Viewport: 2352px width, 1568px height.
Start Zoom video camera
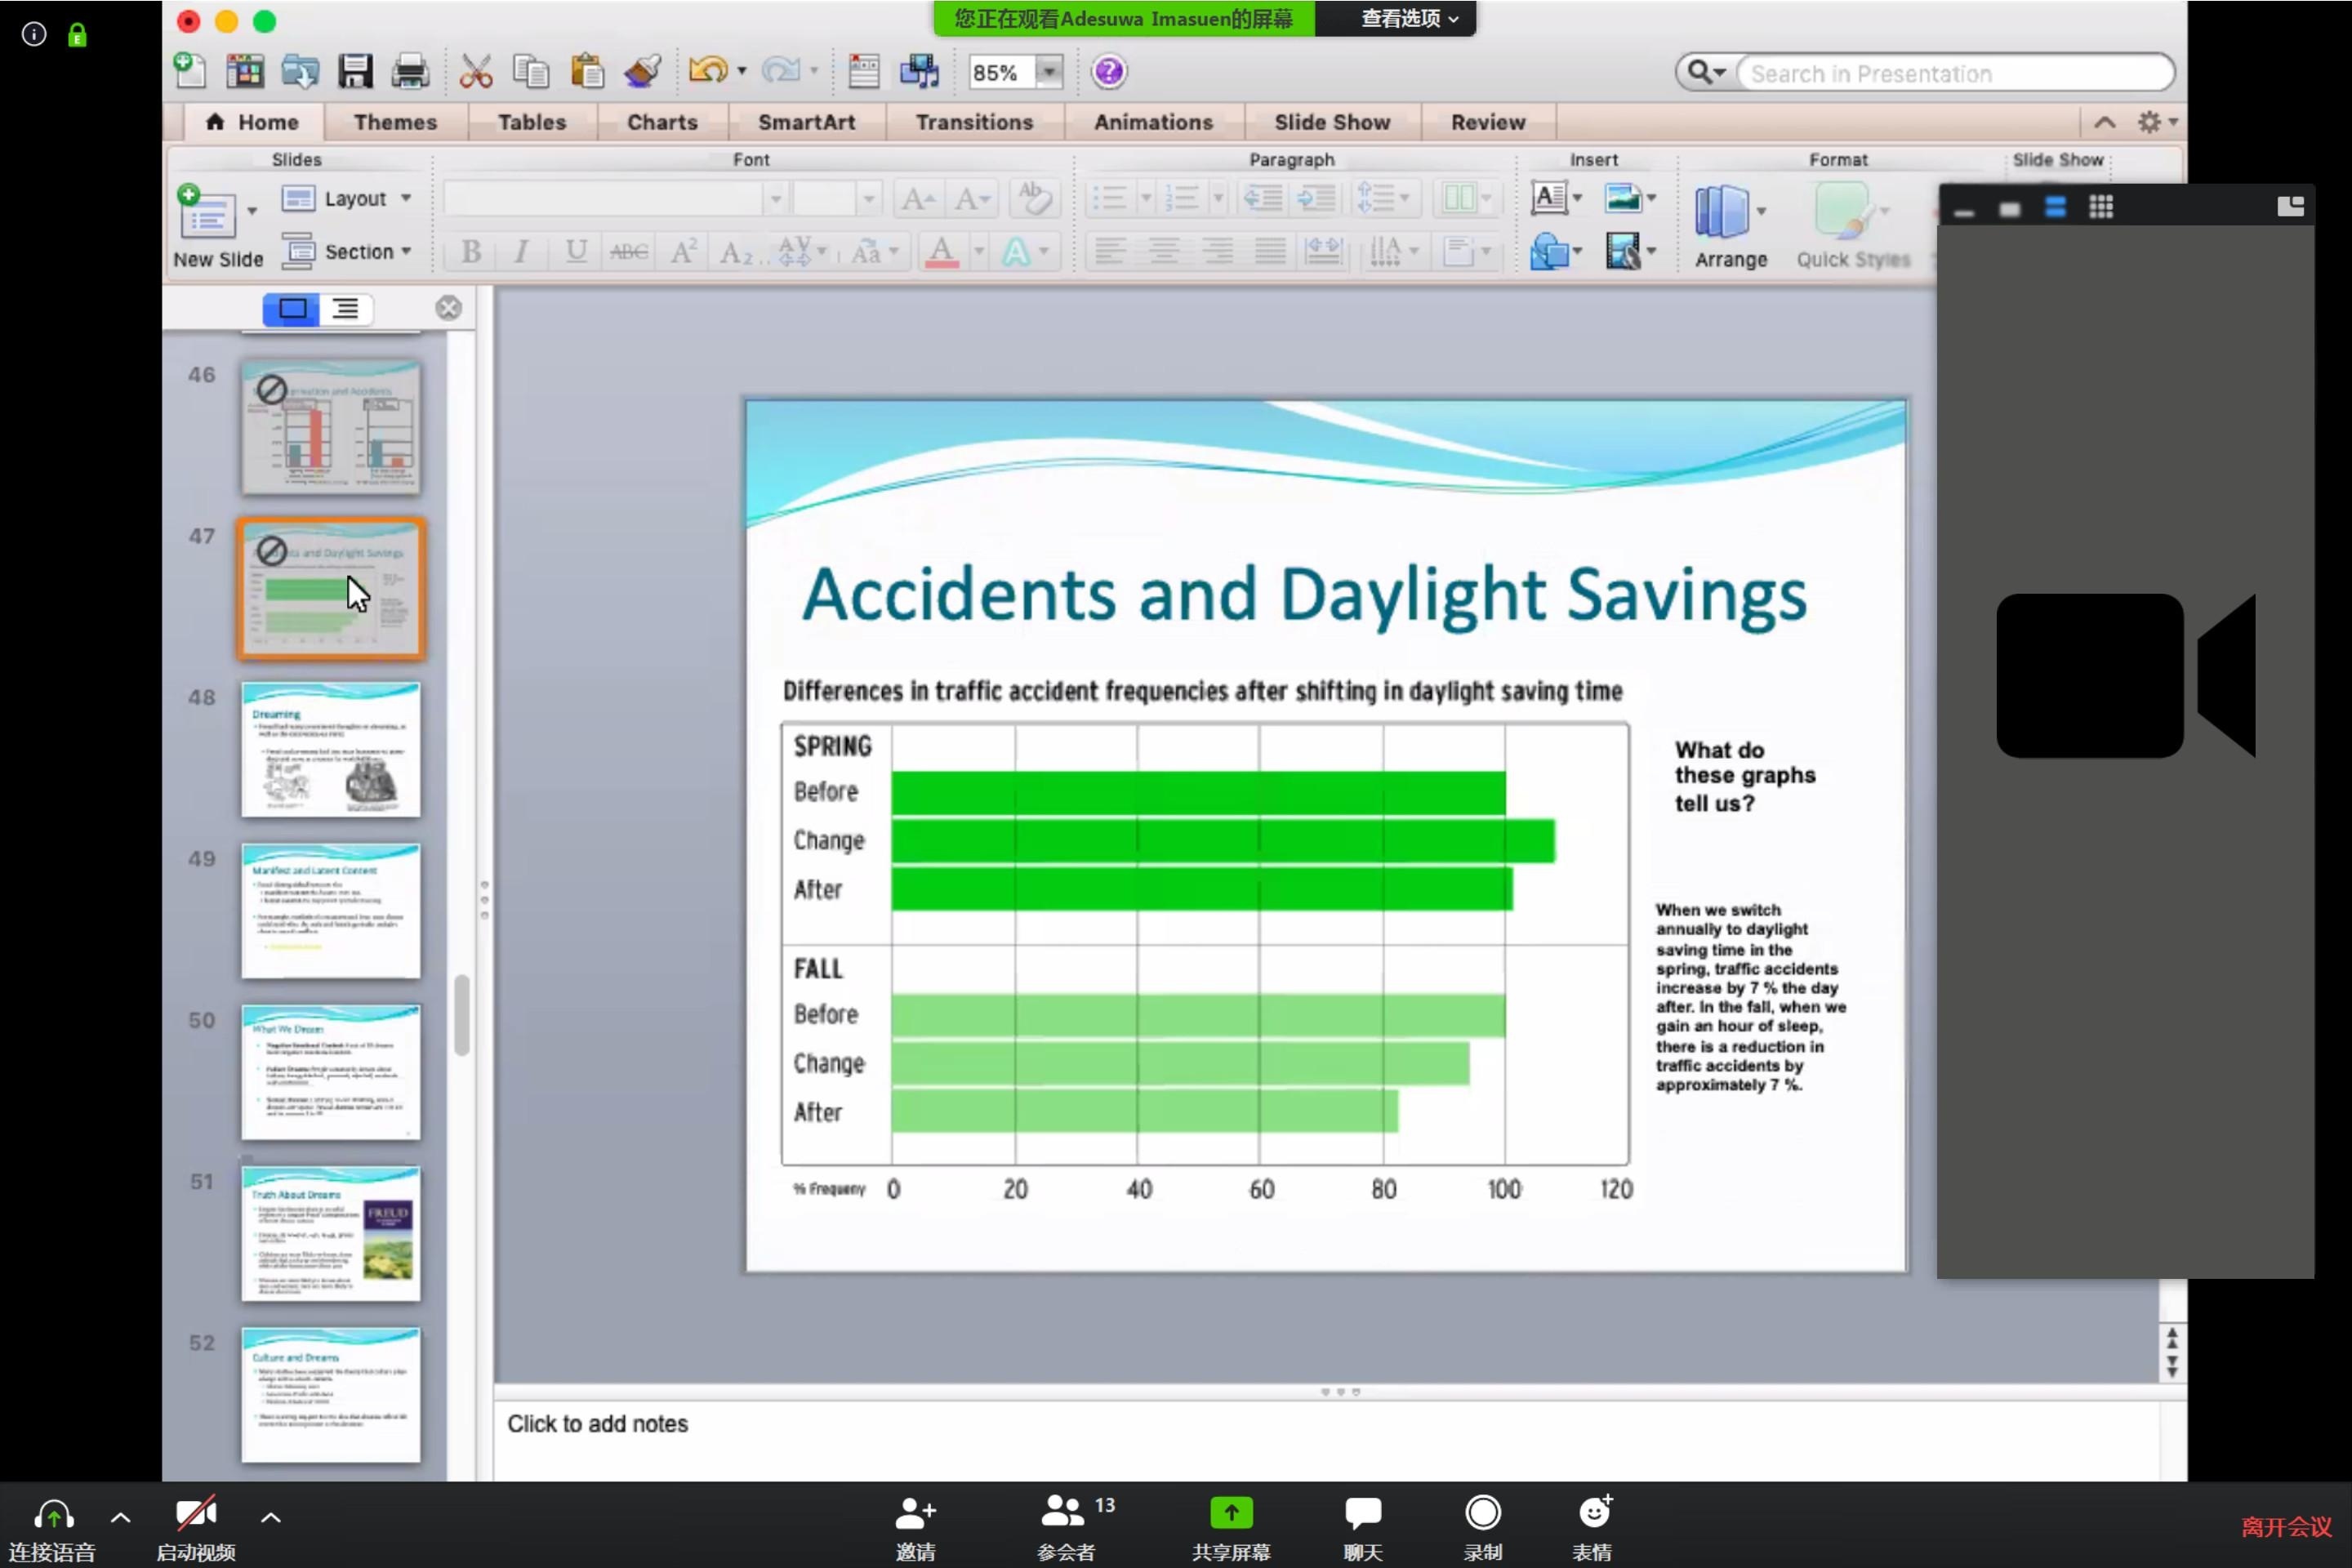tap(196, 1526)
